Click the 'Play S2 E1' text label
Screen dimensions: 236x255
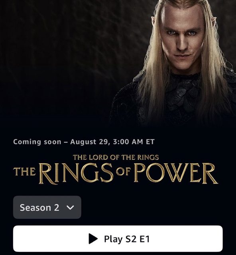tap(127, 239)
